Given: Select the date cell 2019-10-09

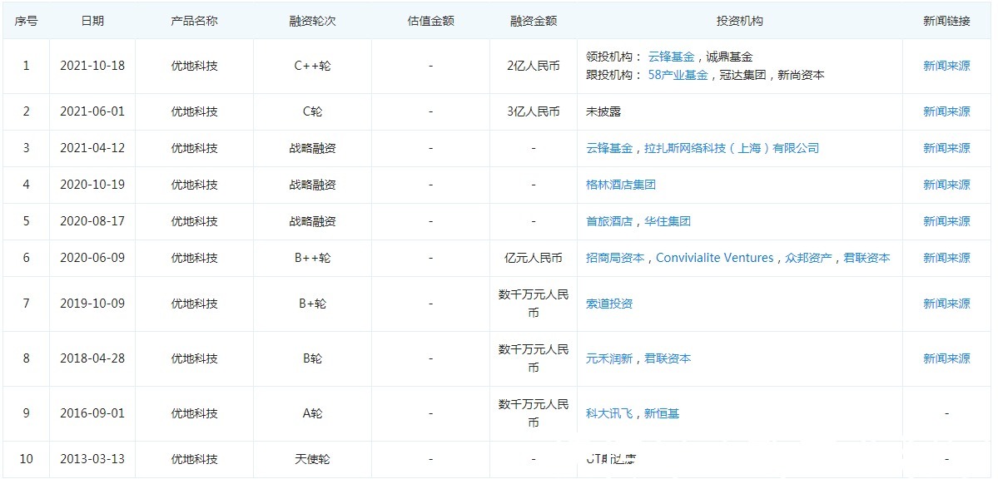Looking at the screenshot, I should [x=92, y=304].
